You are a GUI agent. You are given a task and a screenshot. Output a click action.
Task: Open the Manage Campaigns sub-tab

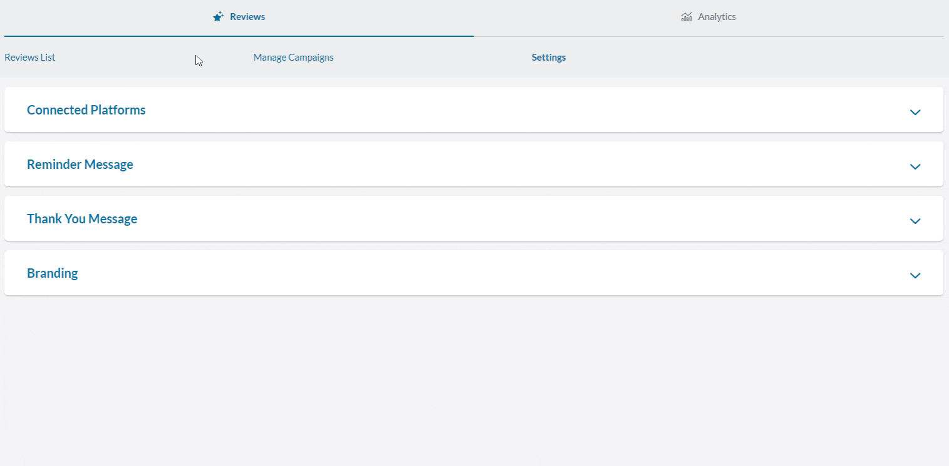[x=293, y=57]
